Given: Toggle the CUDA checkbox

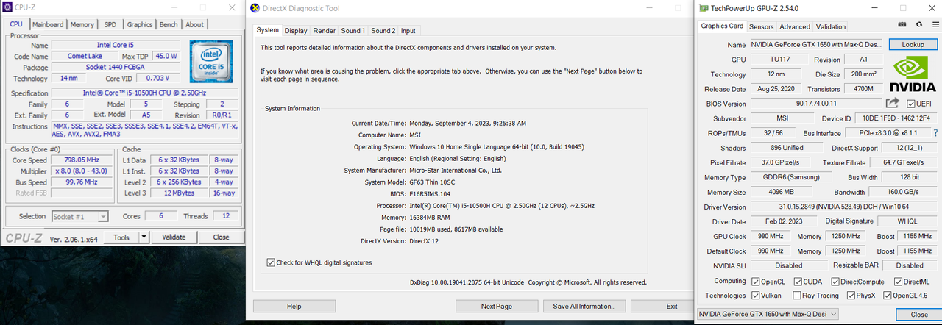Looking at the screenshot, I should coord(796,282).
